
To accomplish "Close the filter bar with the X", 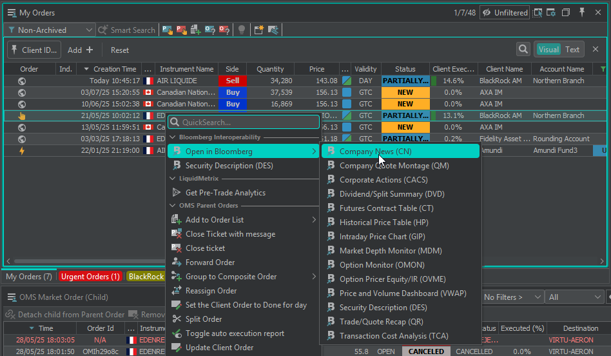I will [596, 49].
